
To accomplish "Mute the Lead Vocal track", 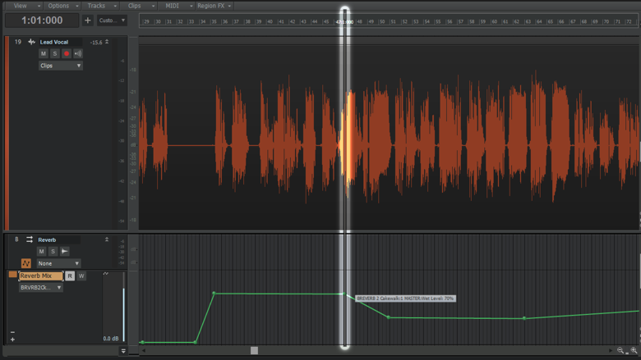I will [44, 53].
